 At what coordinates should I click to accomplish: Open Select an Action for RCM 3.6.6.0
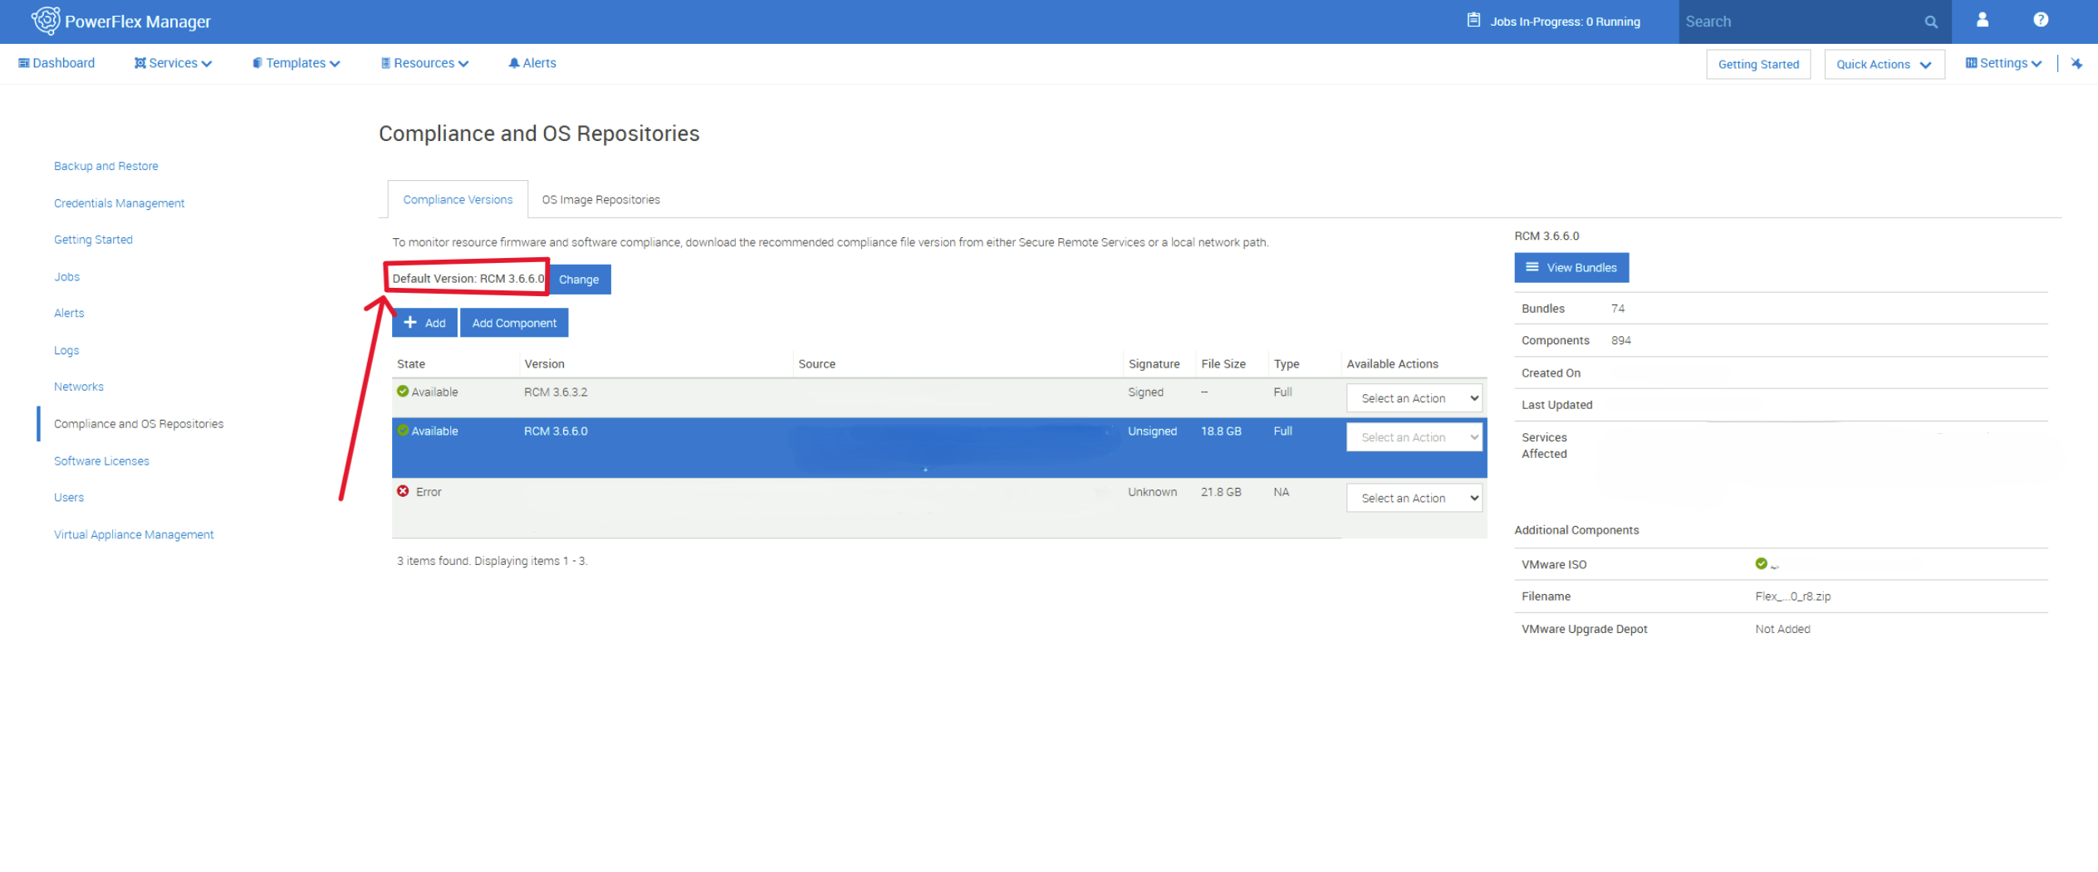pyautogui.click(x=1414, y=437)
